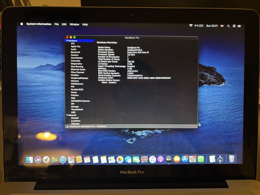Open the Edit menu

(x=64, y=24)
